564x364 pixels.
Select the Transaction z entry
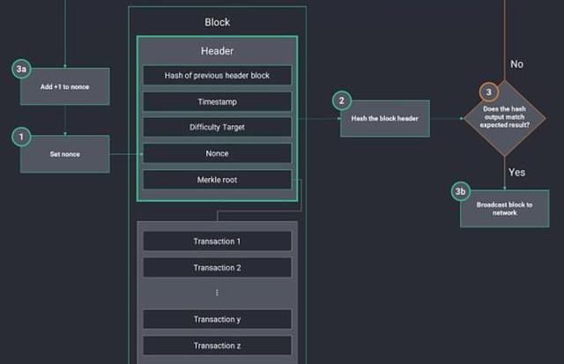tap(217, 345)
